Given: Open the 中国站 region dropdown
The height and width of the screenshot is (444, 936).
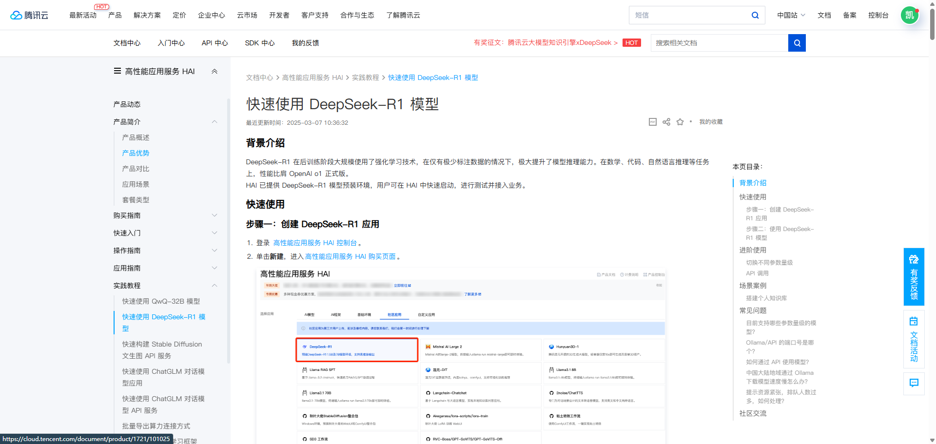Looking at the screenshot, I should coord(791,15).
